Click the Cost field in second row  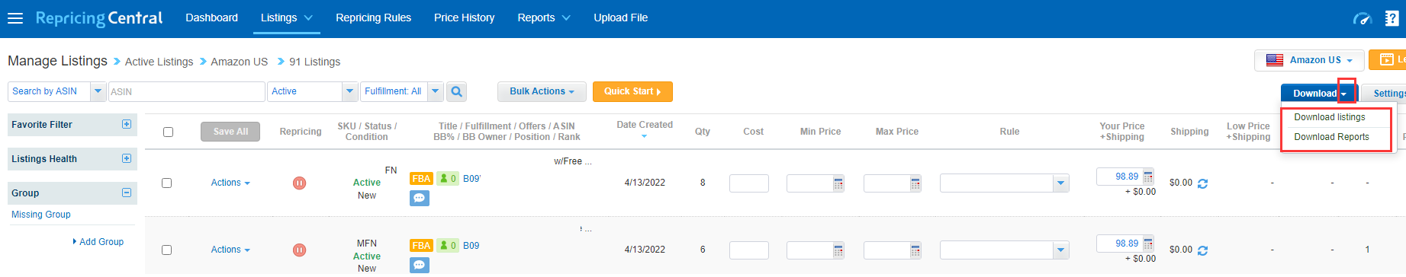tap(748, 250)
